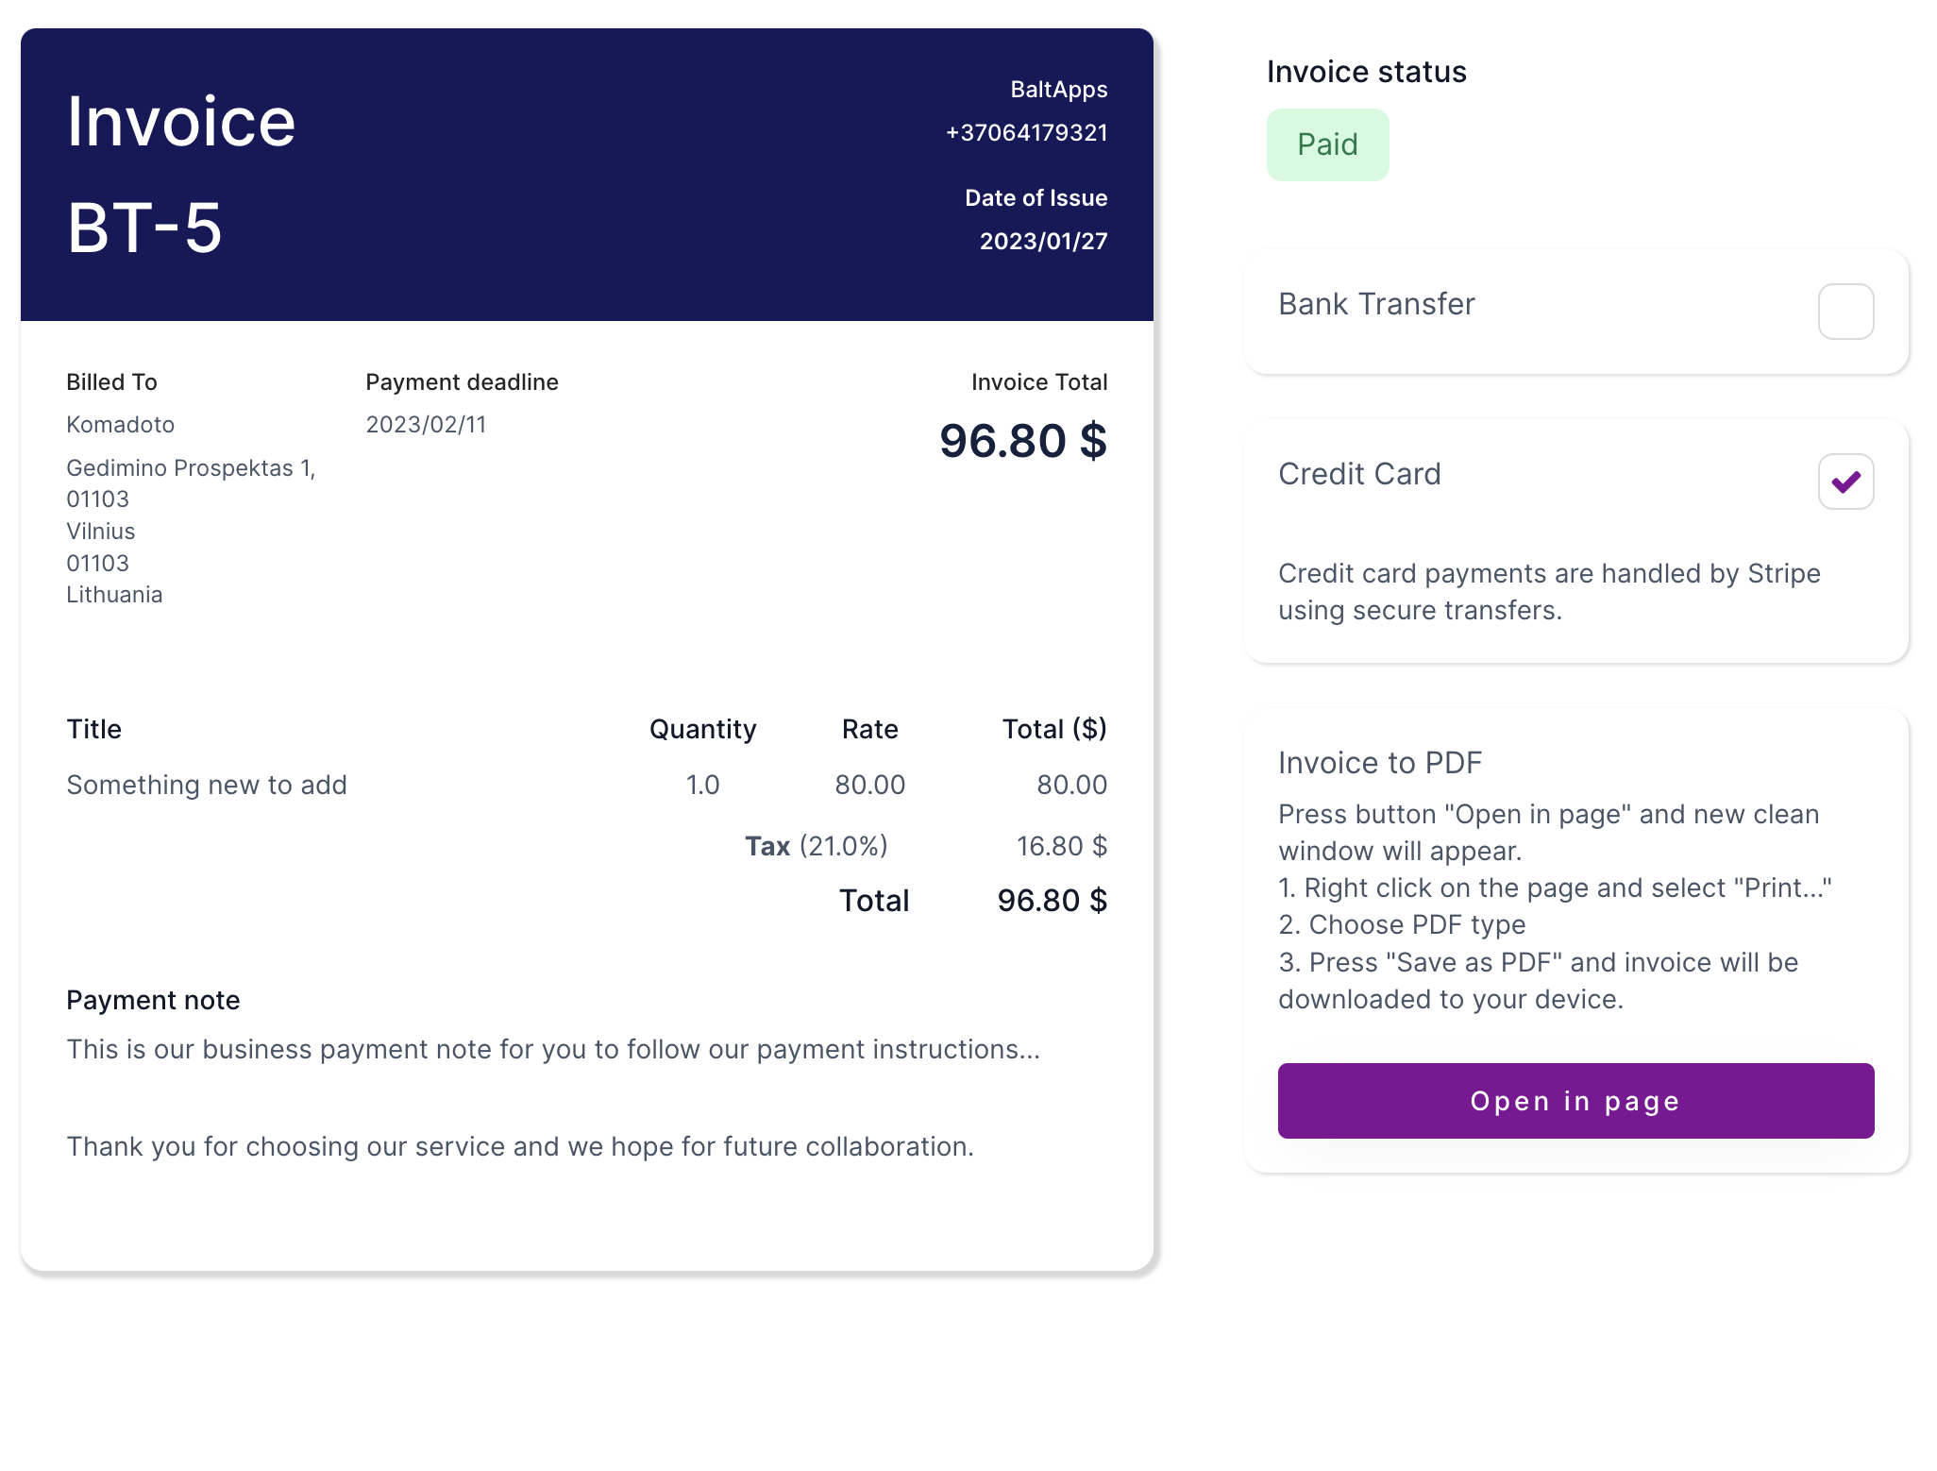
Task: Click the Tax (21.0%) line
Action: click(816, 846)
